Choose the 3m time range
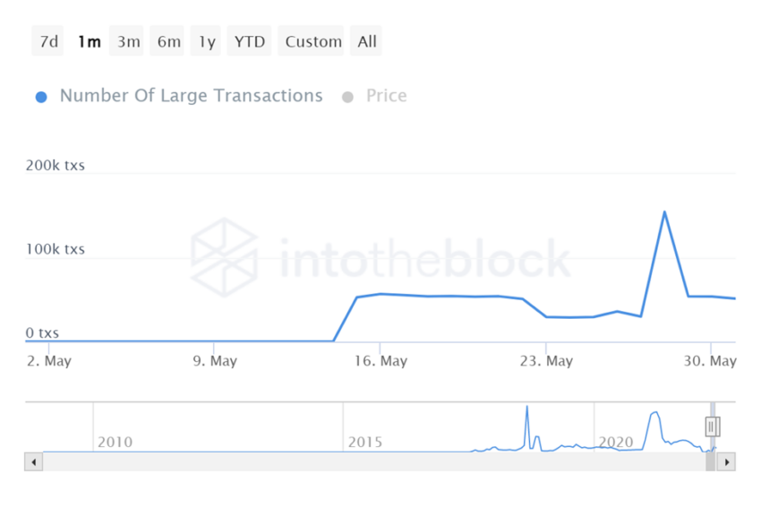 pyautogui.click(x=128, y=41)
